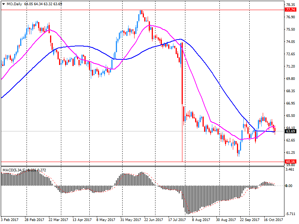
Task: Click the MO,Daily symbol label
Action: (14, 4)
